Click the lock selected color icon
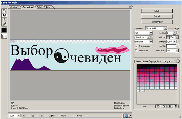 click(x=164, y=106)
